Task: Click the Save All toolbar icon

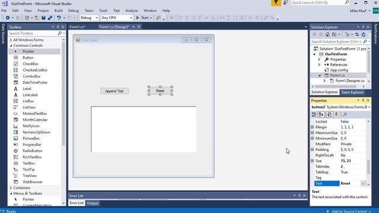Action: pyautogui.click(x=50, y=18)
